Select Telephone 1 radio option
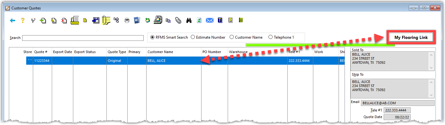 point(281,37)
